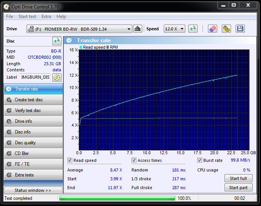
Task: Open the Help menu
Action: tap(61, 16)
